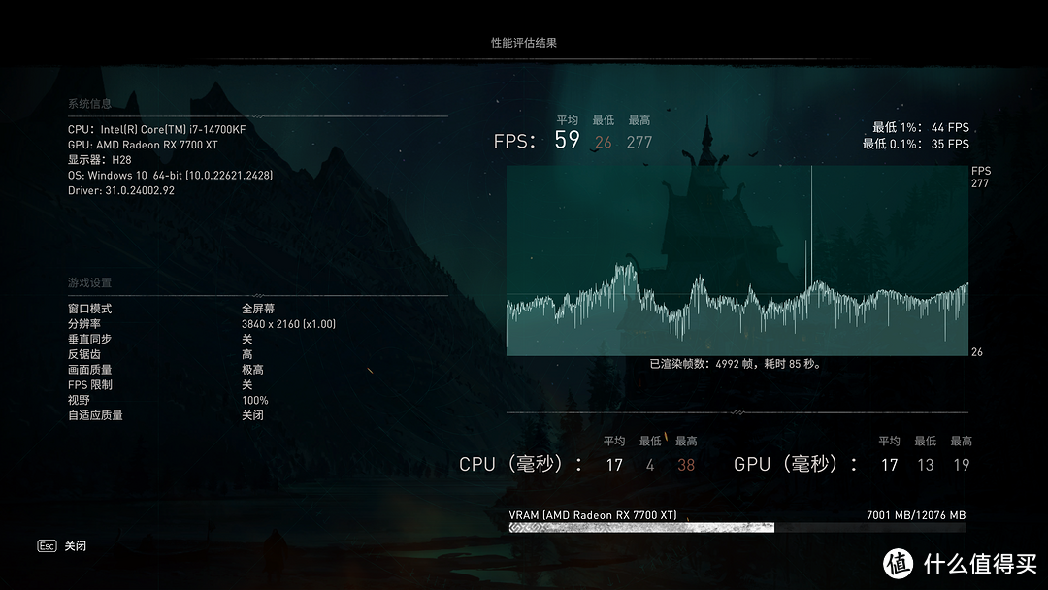Click the 最低 0.1%: 35 FPS readout

tap(915, 144)
